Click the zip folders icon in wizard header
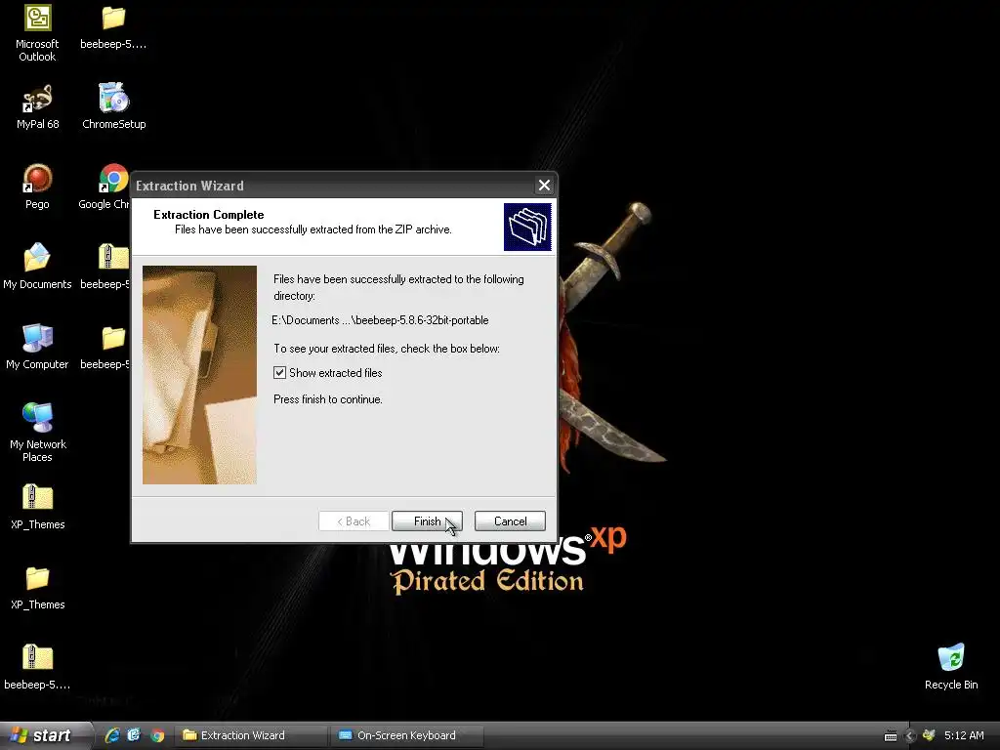Viewport: 1000px width, 750px height. tap(527, 227)
